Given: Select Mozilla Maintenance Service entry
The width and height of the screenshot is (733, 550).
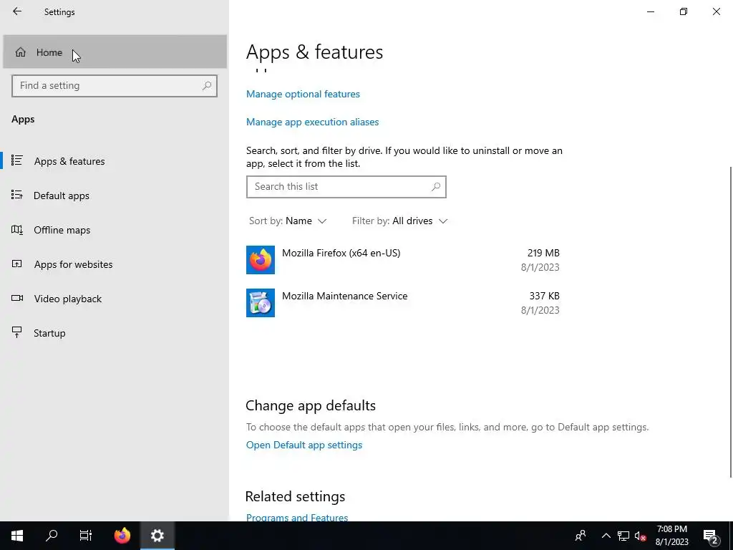Looking at the screenshot, I should pyautogui.click(x=403, y=303).
